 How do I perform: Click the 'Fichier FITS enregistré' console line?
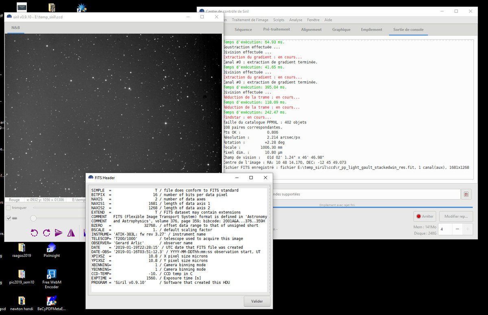pos(346,167)
